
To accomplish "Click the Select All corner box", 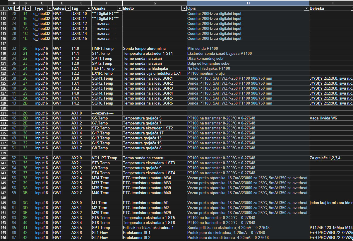I will pos(4,3).
